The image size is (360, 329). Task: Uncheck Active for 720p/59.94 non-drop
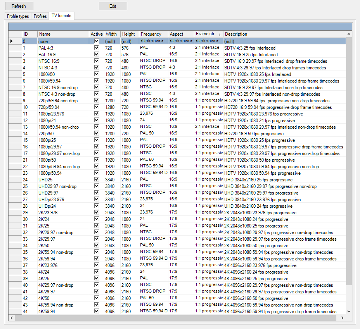pos(97,100)
